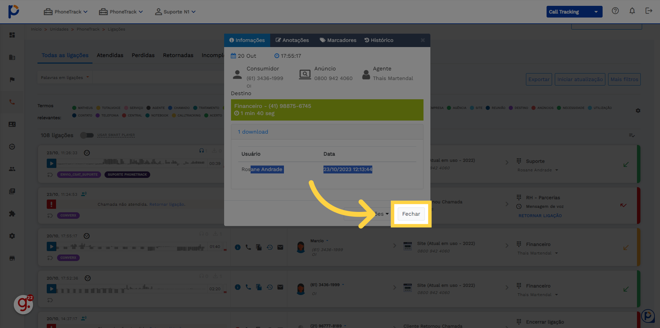This screenshot has height=328, width=660.
Task: Expand Thais Martendal dropdown on 17:55:17 call
Action: point(538,253)
